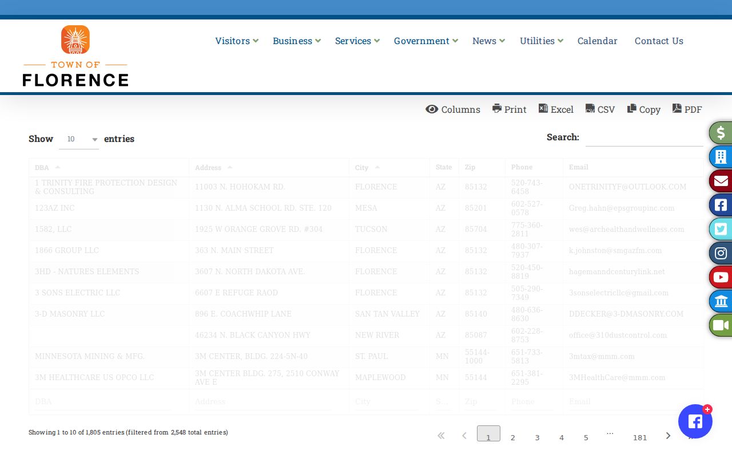Viewport: 732px width, 458px height.
Task: Click the Phone column header
Action: pyautogui.click(x=534, y=167)
